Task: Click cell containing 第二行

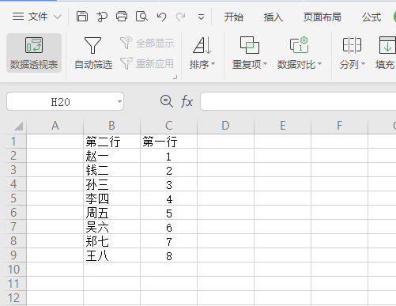Action: coord(111,142)
